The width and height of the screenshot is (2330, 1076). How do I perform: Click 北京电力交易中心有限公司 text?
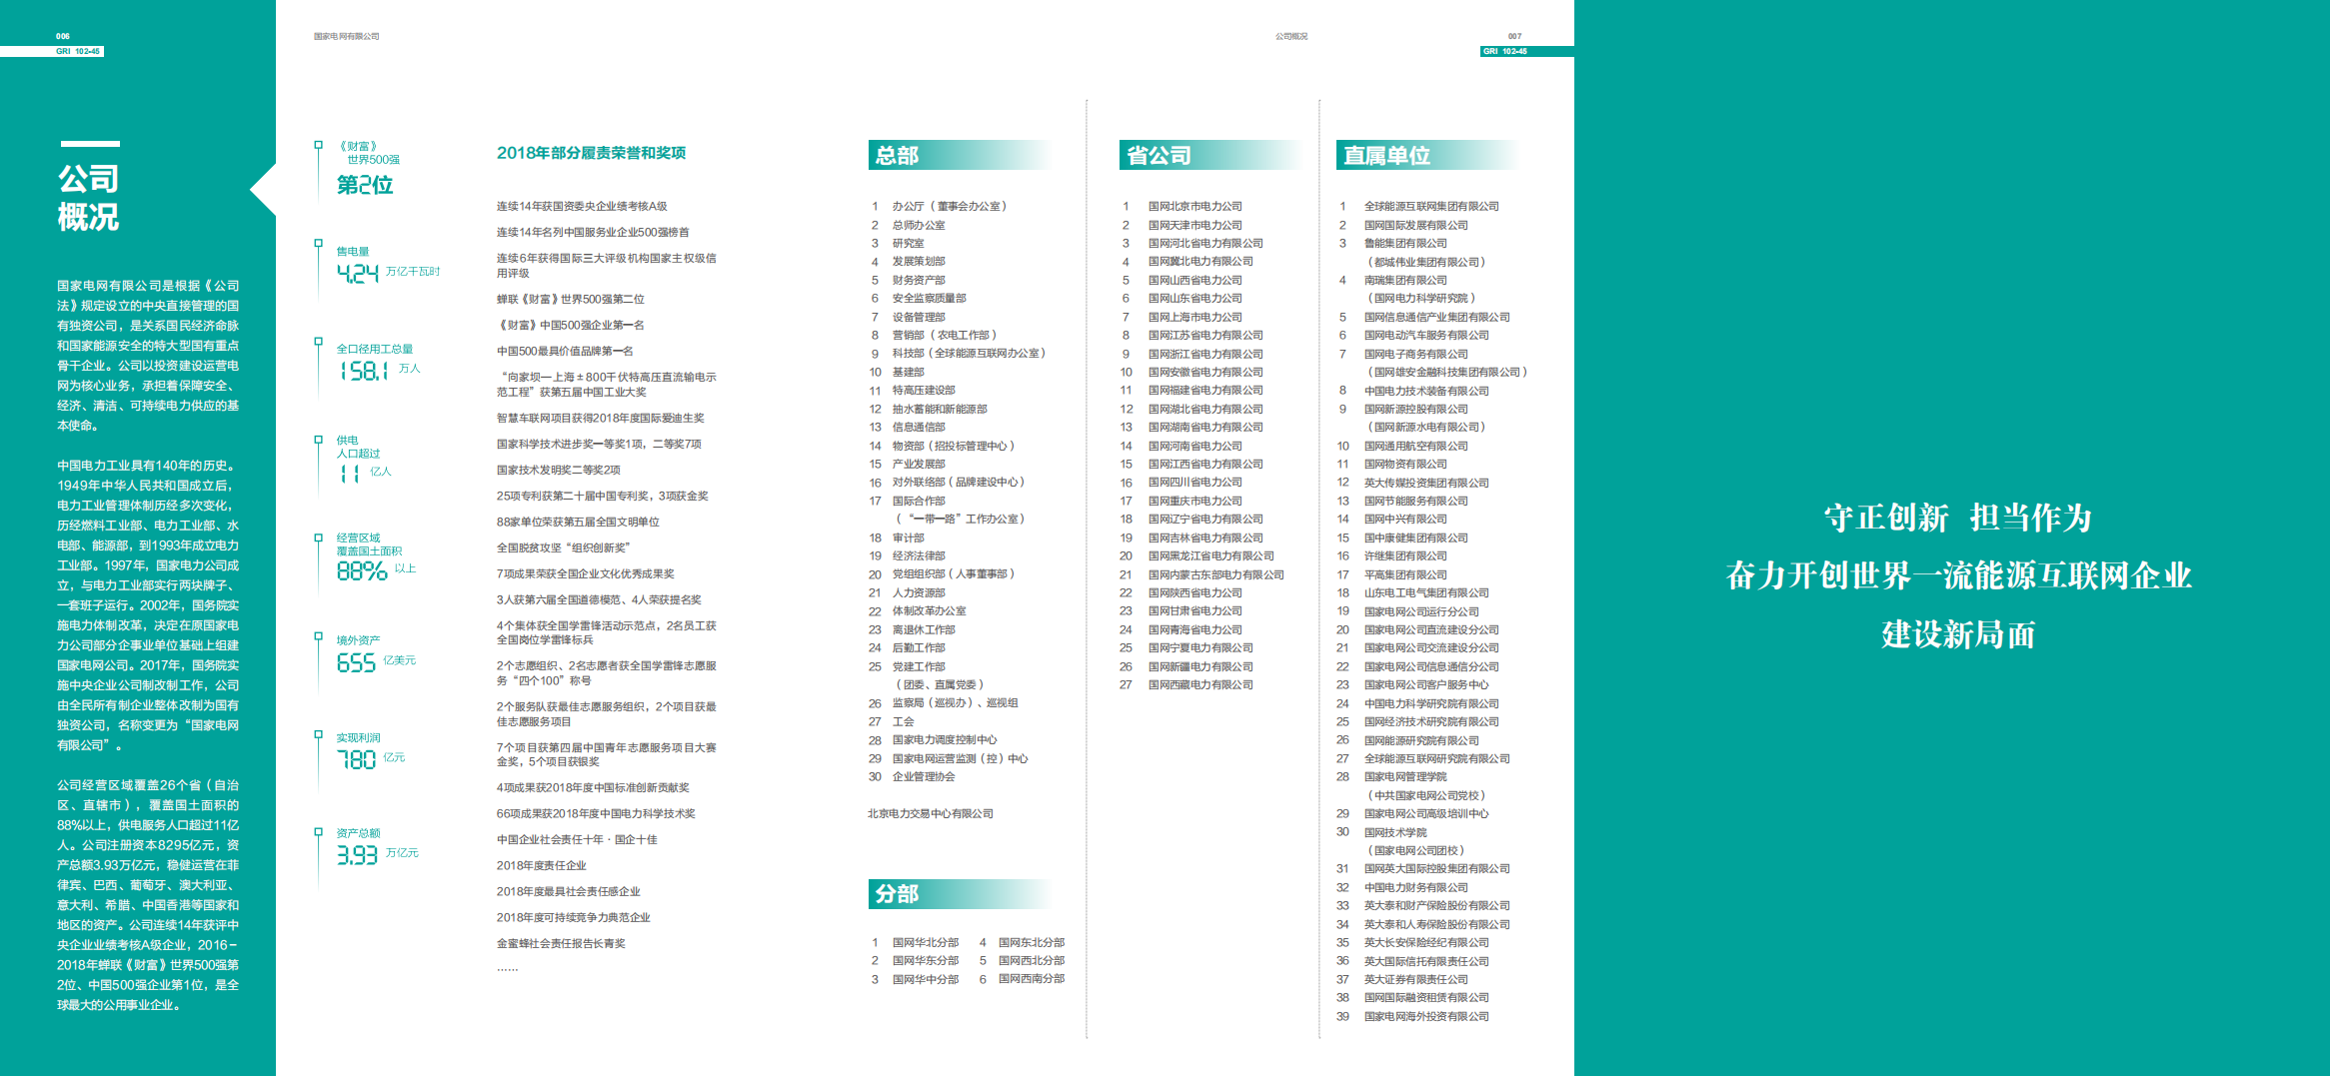tap(931, 813)
